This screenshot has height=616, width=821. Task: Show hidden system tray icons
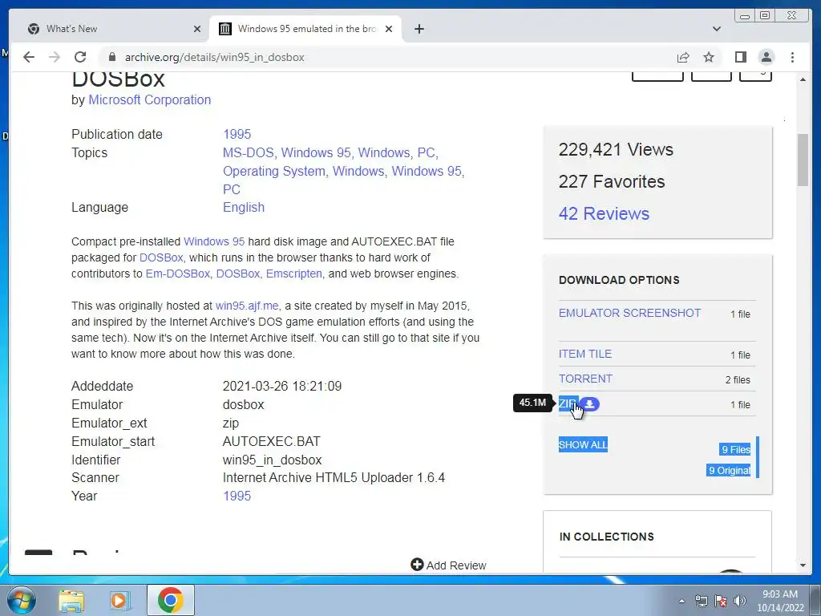[681, 601]
